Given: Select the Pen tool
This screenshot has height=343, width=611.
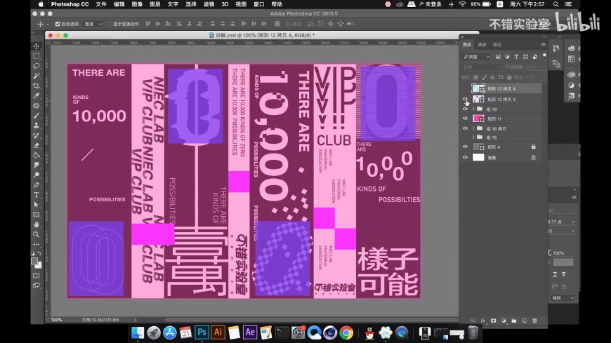Looking at the screenshot, I should click(x=37, y=185).
